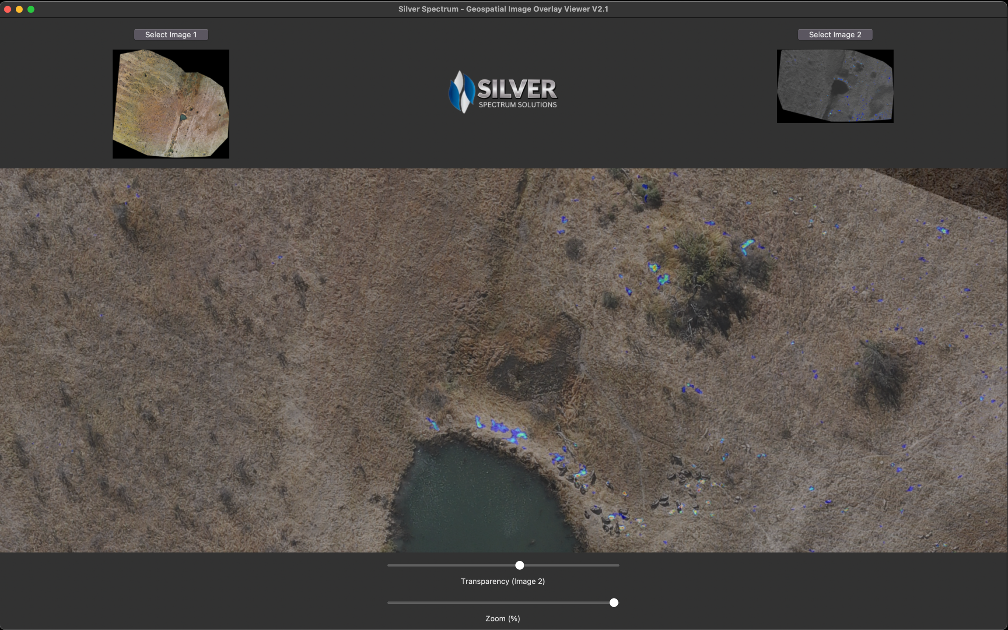
Task: Close the window with the red button
Action: (7, 9)
